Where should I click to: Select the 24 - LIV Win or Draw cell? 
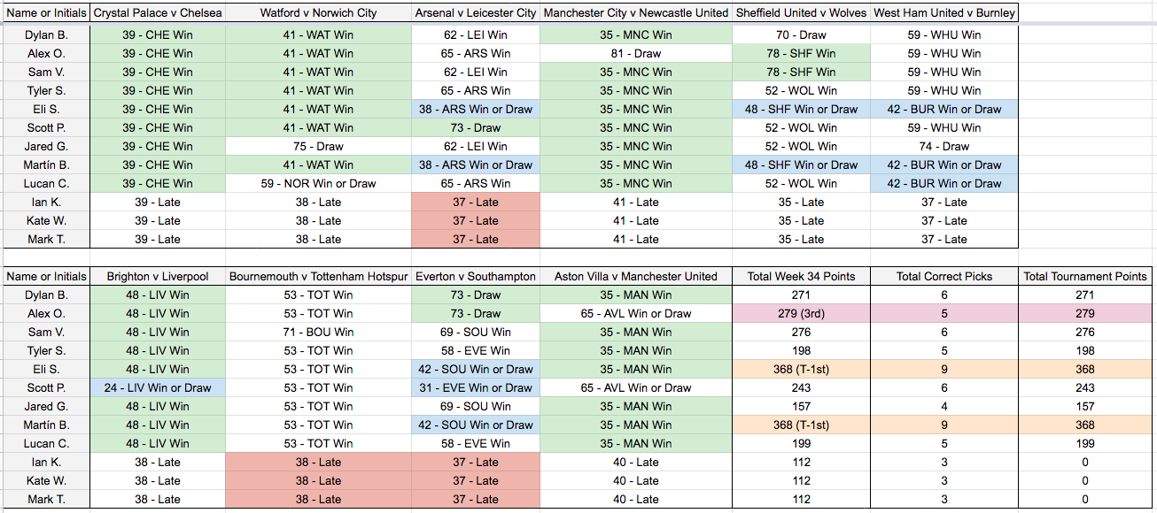[158, 388]
